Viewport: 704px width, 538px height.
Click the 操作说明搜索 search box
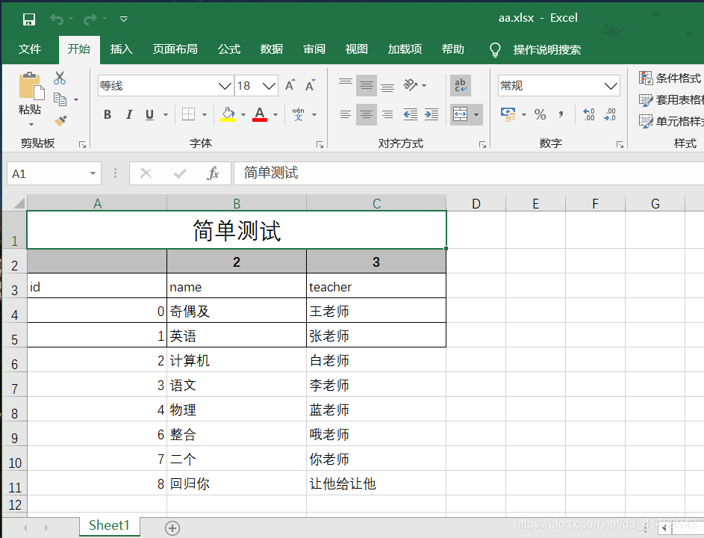click(x=547, y=49)
